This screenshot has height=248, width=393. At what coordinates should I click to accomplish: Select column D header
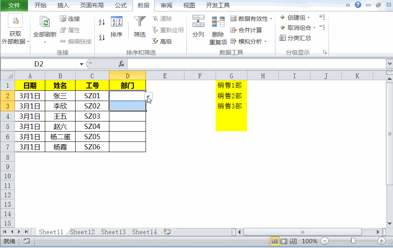(127, 75)
